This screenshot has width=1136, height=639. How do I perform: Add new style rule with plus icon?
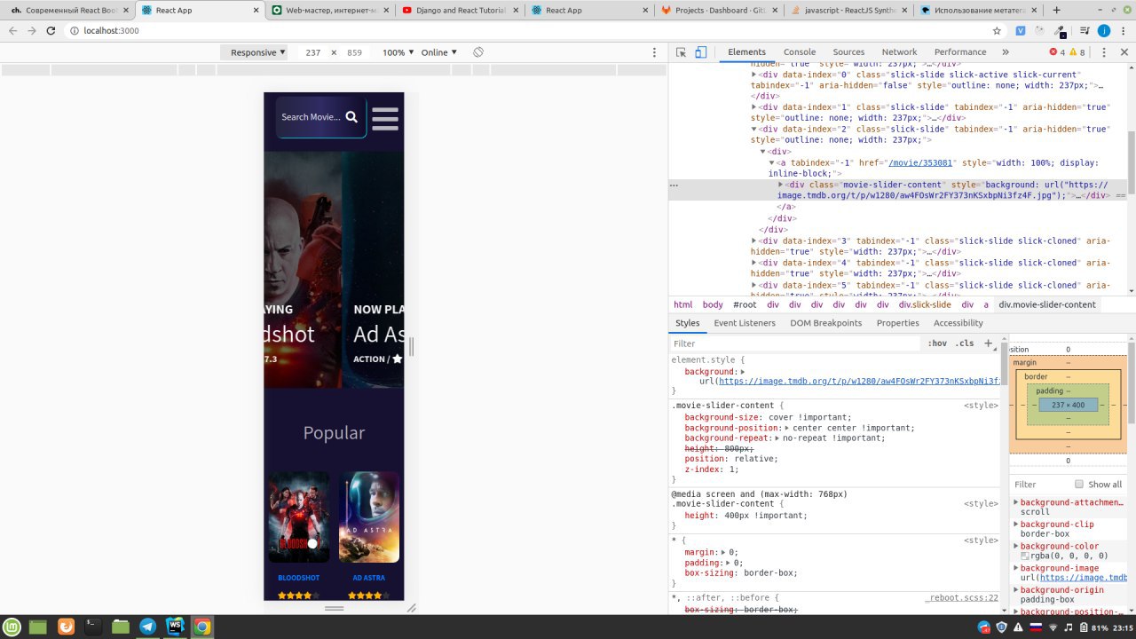click(x=988, y=343)
